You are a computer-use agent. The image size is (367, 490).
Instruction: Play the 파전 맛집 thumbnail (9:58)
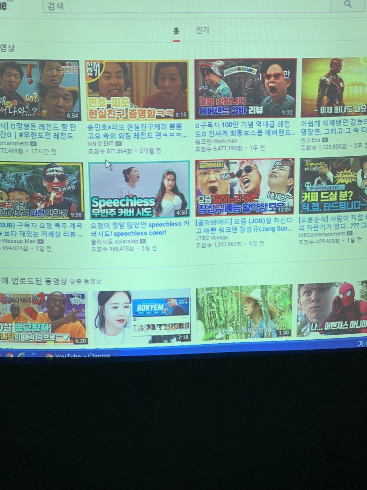click(41, 191)
